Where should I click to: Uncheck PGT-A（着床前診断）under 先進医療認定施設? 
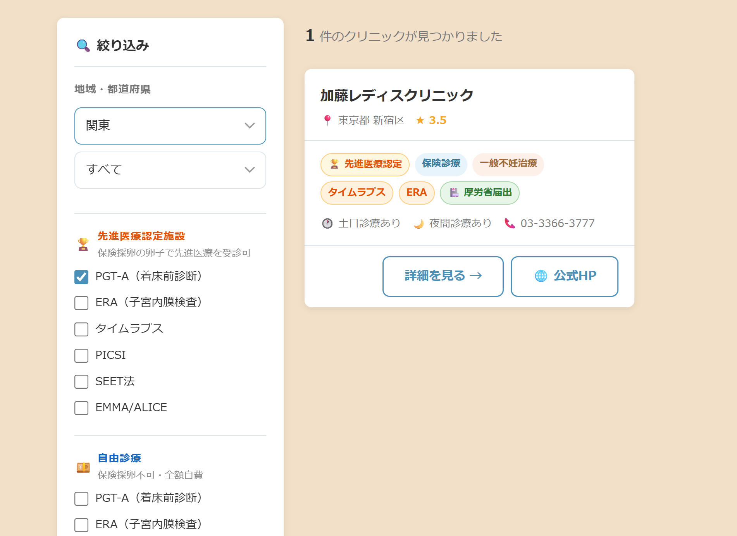coord(81,277)
